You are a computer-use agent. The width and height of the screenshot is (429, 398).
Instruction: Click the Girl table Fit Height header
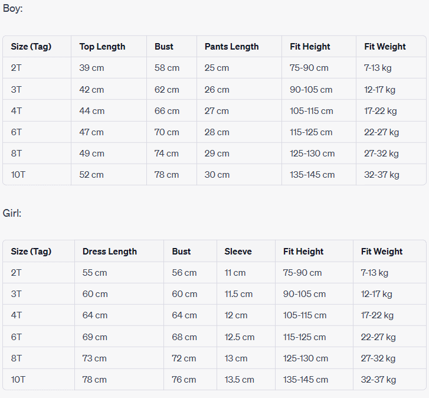tap(303, 252)
